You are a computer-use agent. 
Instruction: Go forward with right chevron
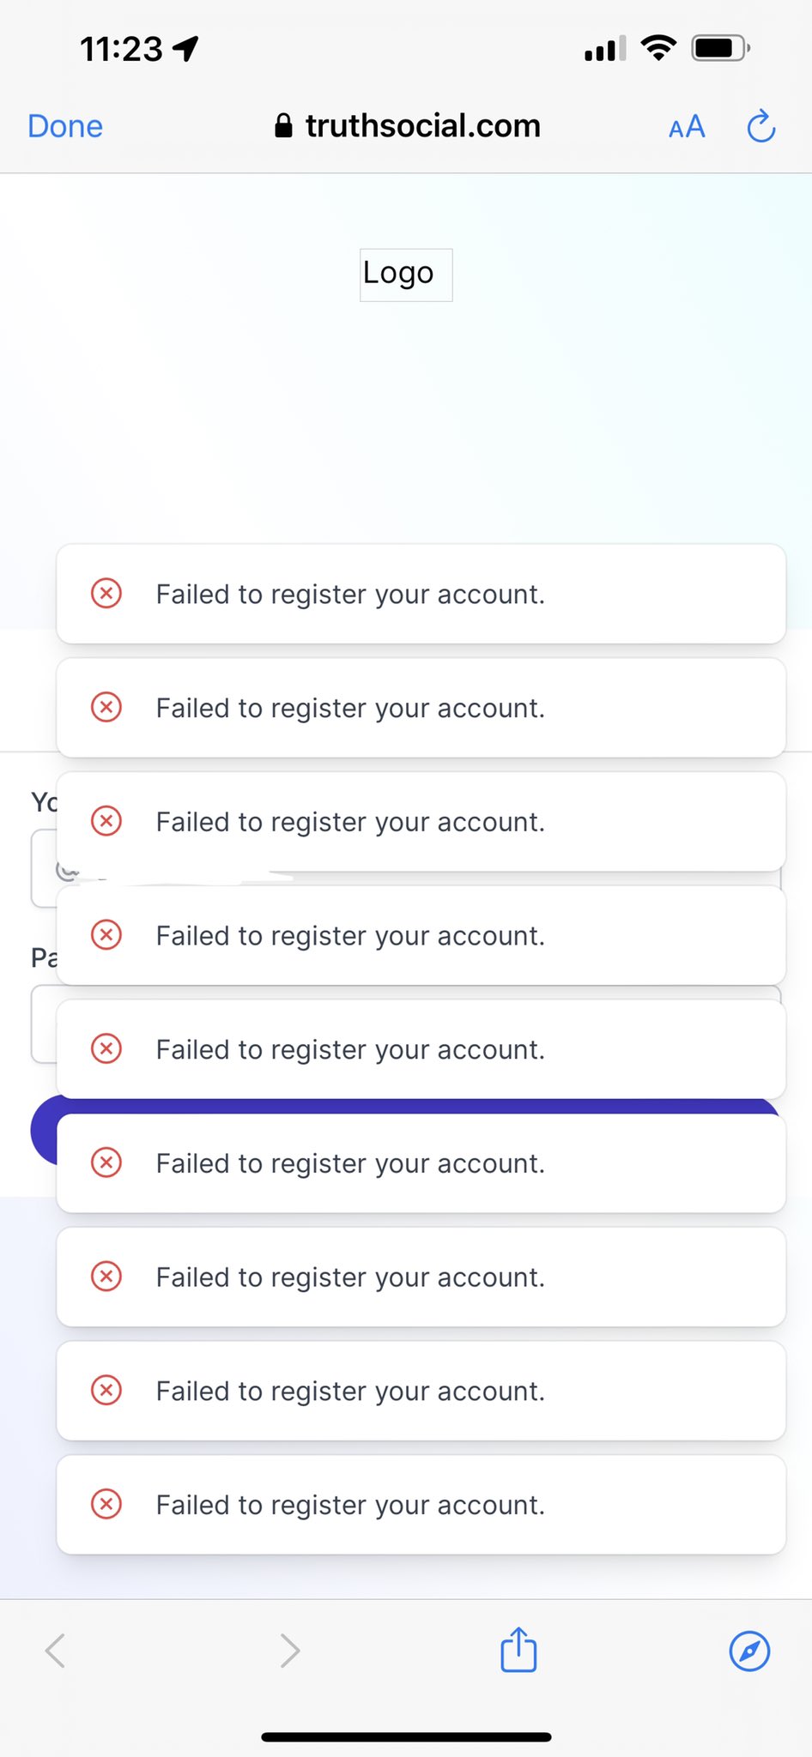[290, 1650]
